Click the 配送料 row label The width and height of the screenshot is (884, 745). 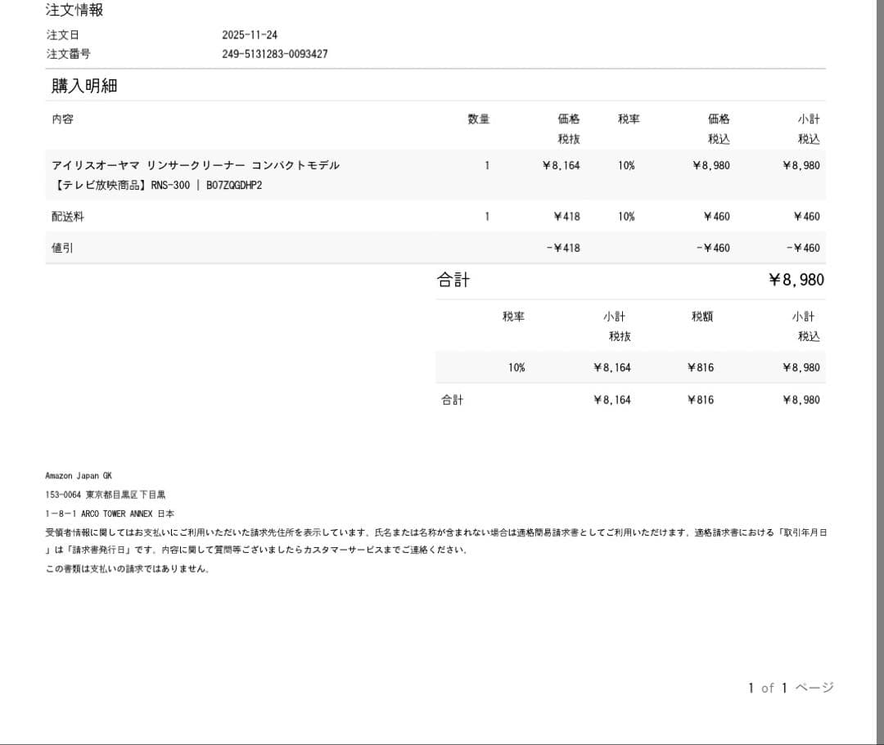tap(68, 217)
